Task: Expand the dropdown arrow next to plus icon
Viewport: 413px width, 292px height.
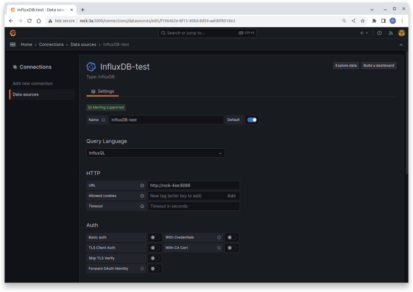Action: tap(368, 33)
